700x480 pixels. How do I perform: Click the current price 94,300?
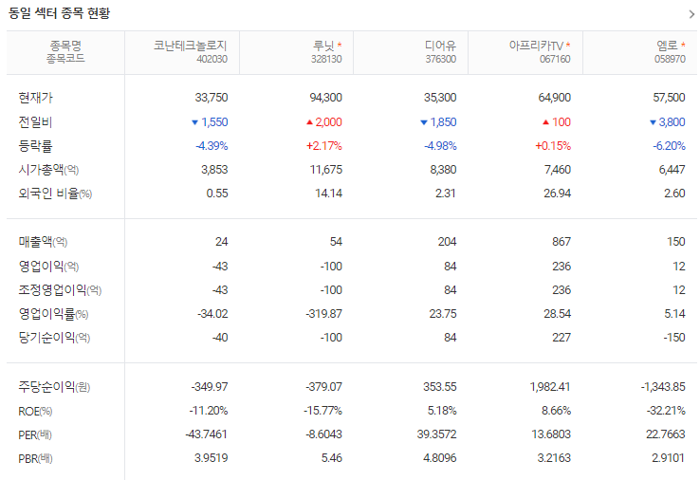[x=325, y=98]
